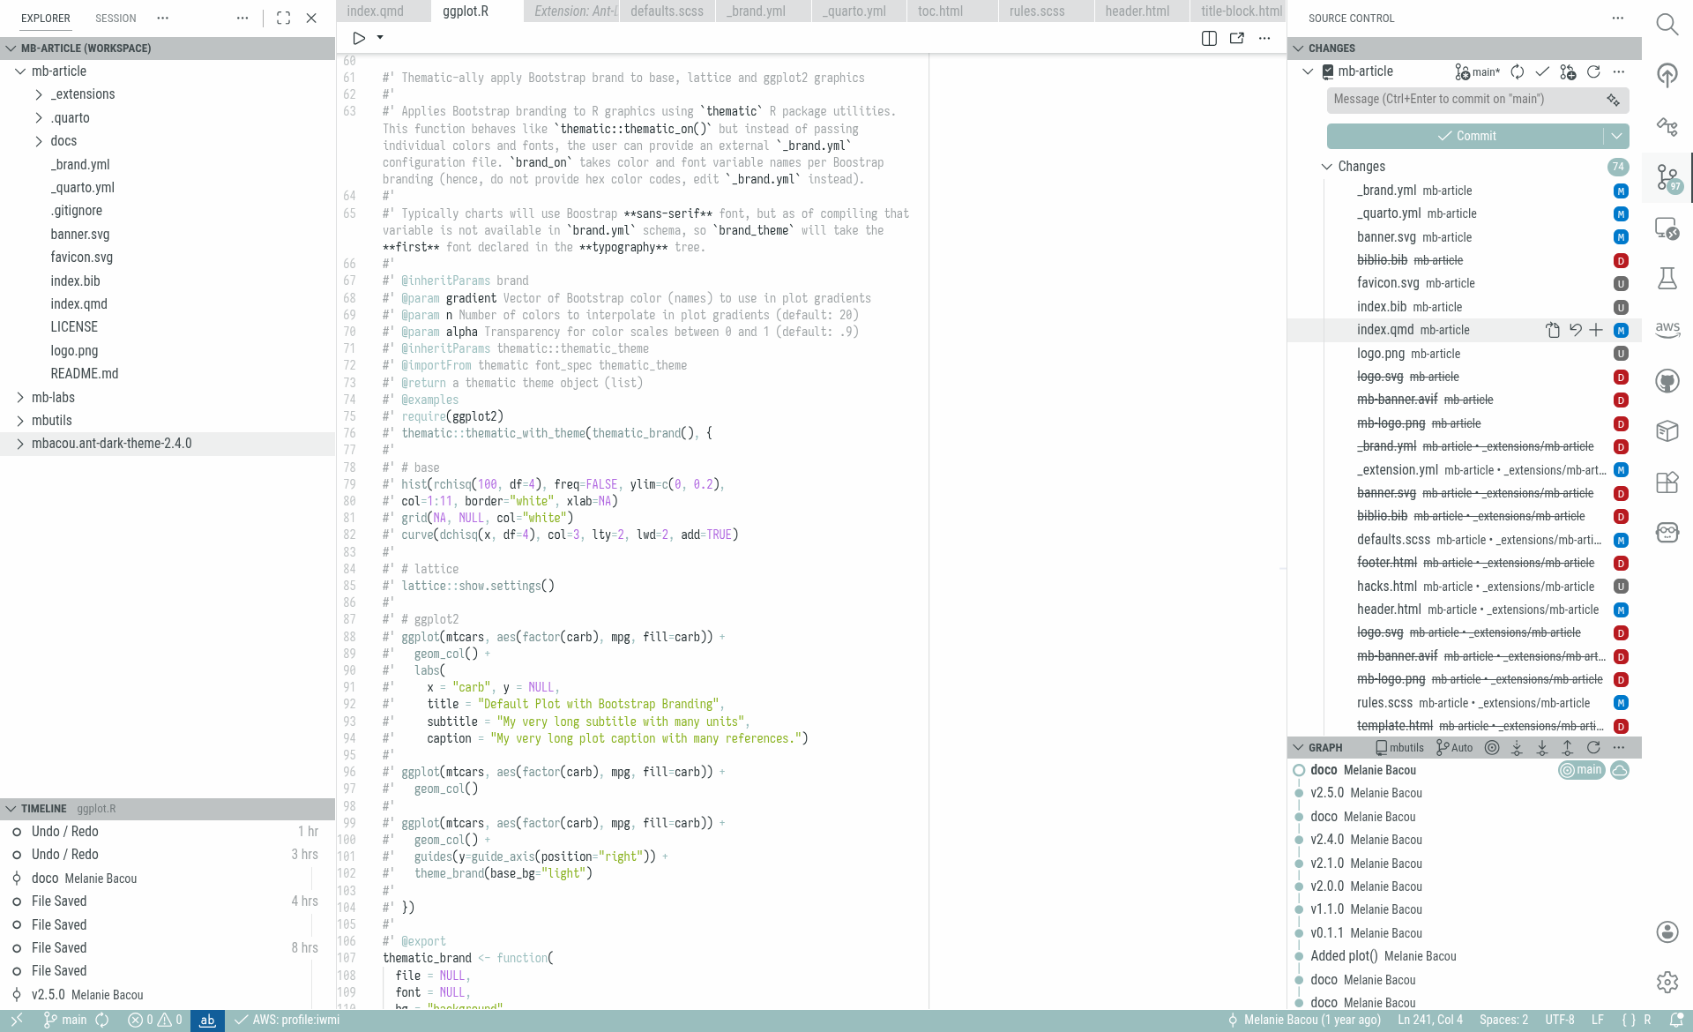Open the Session tab in sidebar
This screenshot has width=1693, height=1032.
click(116, 19)
